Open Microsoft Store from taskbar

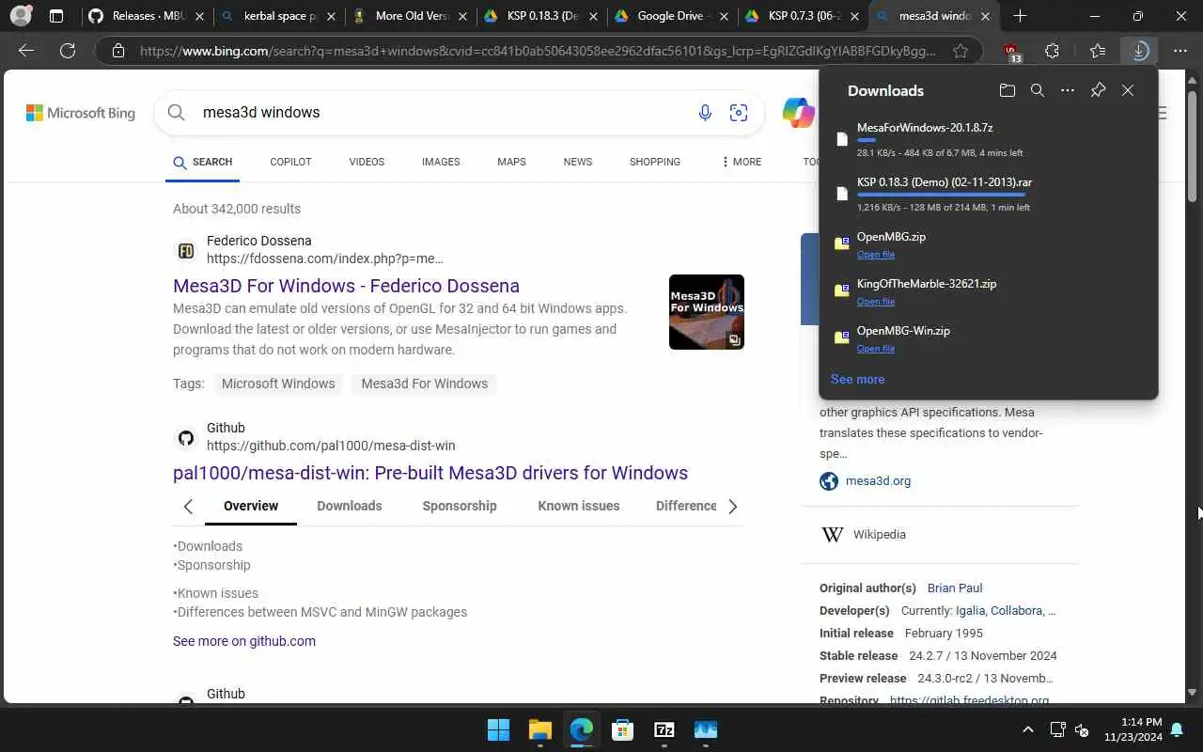point(622,729)
